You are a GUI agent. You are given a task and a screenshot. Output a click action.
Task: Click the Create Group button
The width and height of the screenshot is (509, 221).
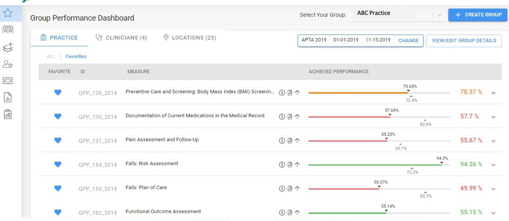pos(478,15)
